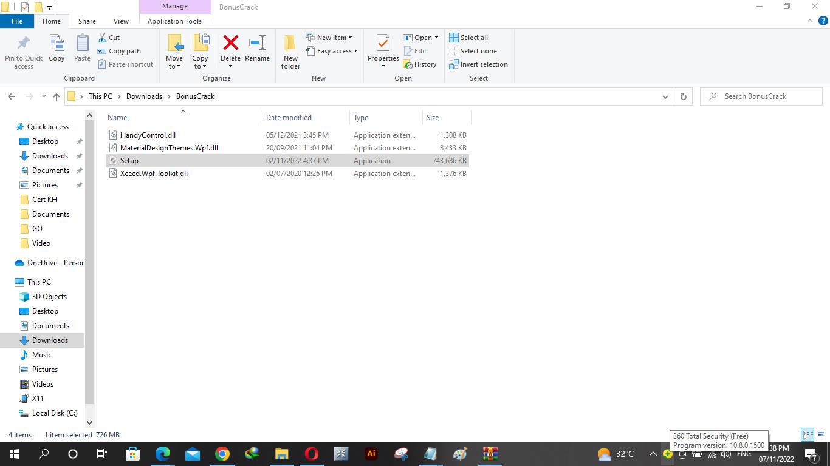The image size is (830, 466).
Task: Open the Share ribbon tab
Action: (x=87, y=21)
